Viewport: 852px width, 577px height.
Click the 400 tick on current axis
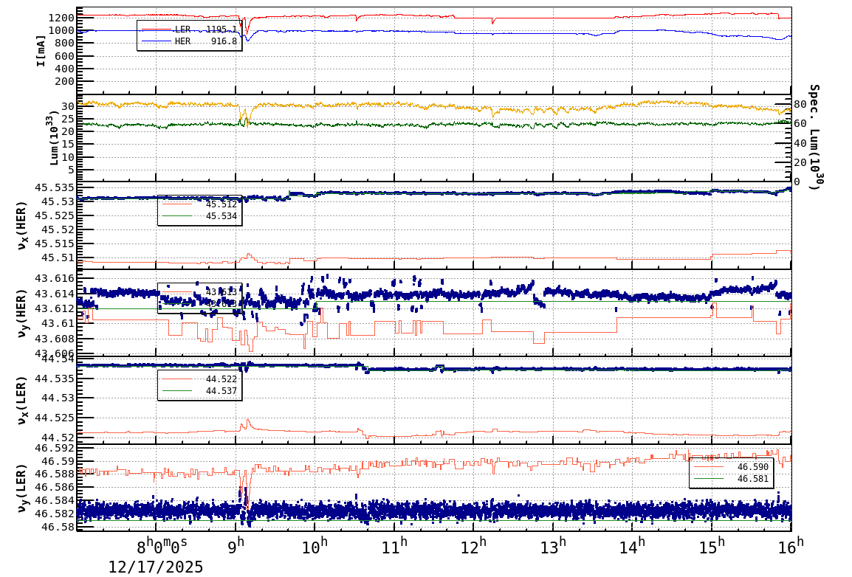pyautogui.click(x=64, y=69)
